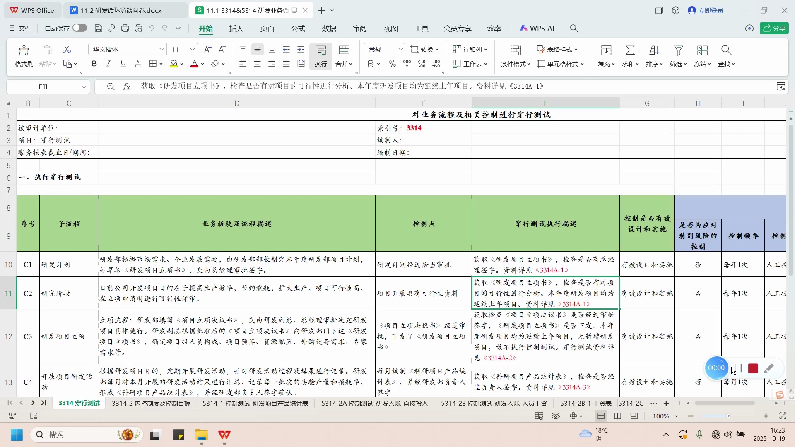Click the font color swatch (red A)
Image resolution: width=795 pixels, height=447 pixels.
pos(194,64)
